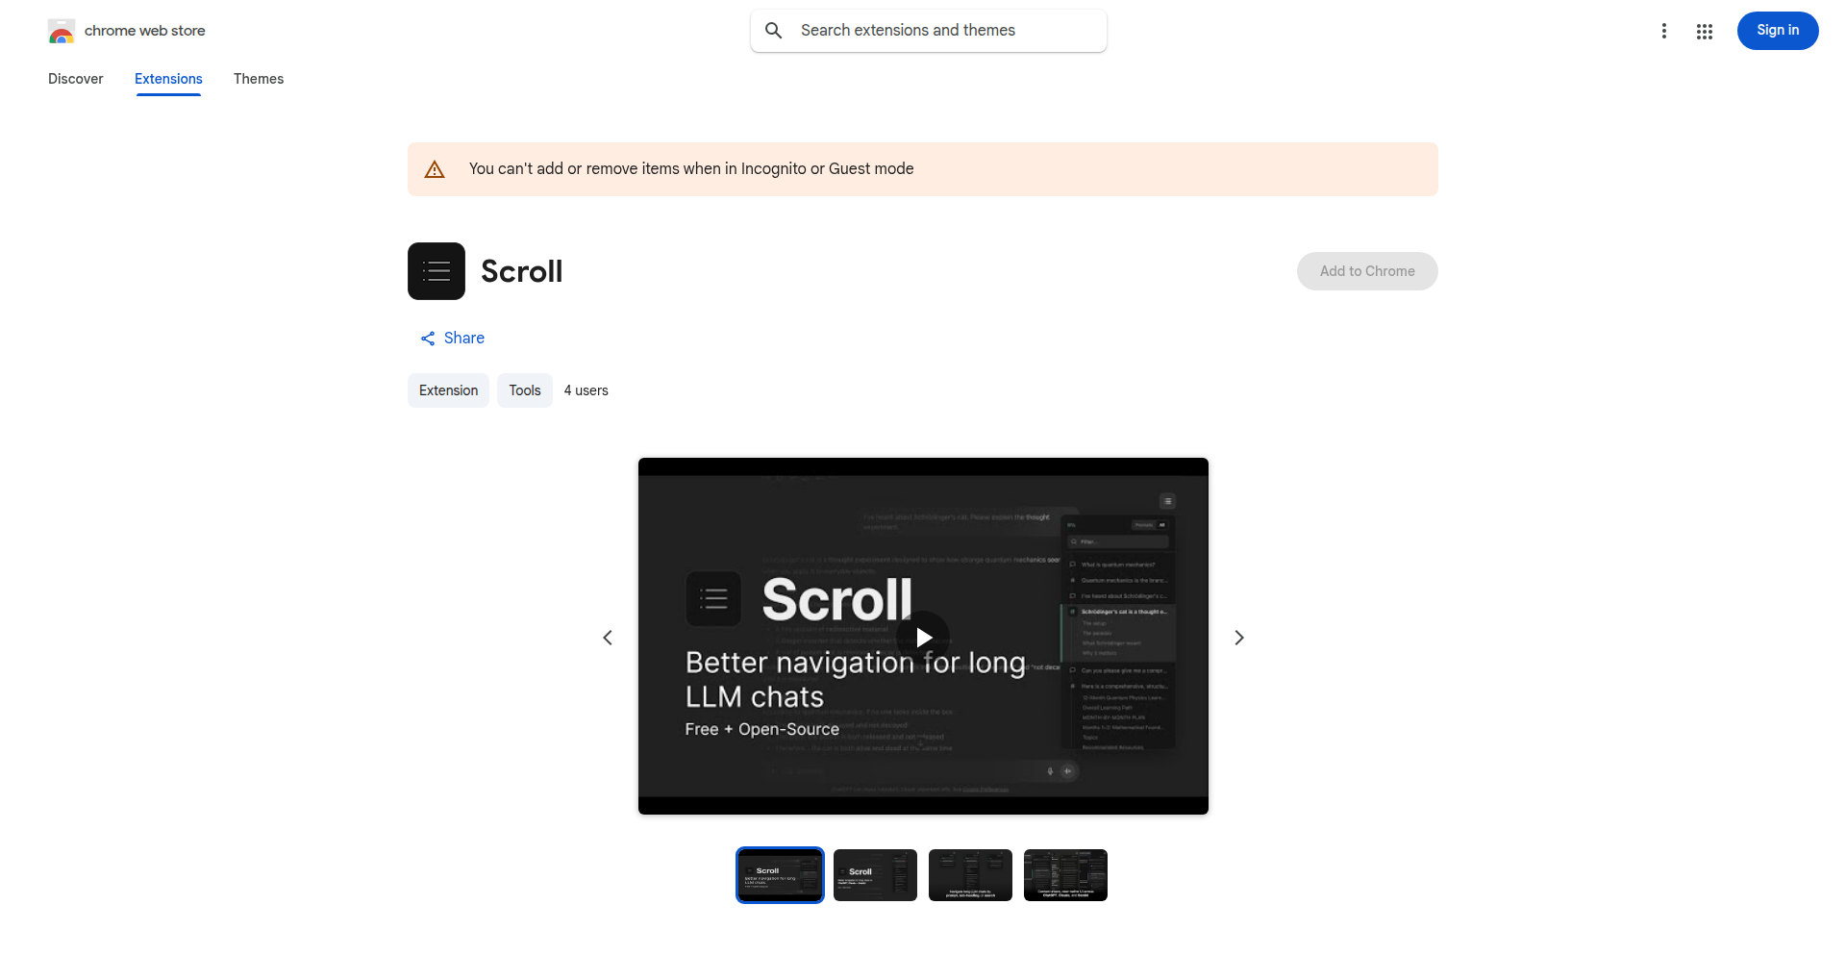The height and width of the screenshot is (955, 1846).
Task: Click the Add to Chrome button
Action: coord(1367,271)
